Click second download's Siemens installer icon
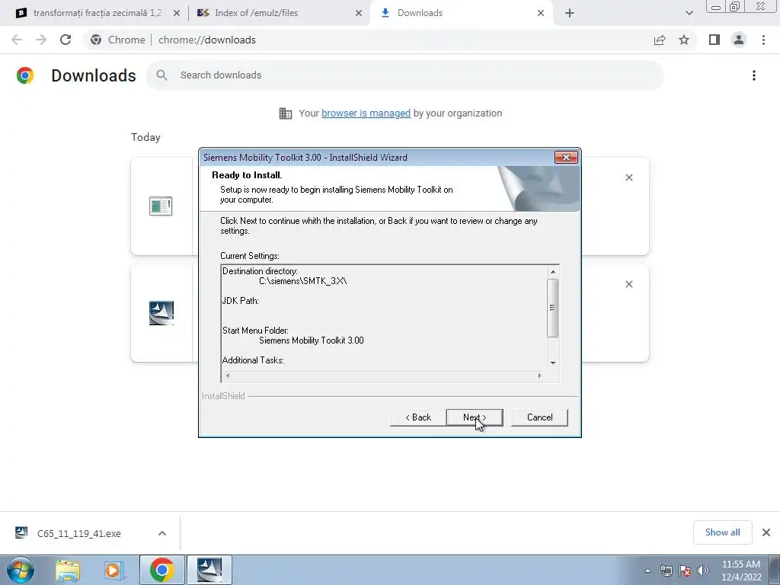Screen dimensions: 780x585 [161, 313]
